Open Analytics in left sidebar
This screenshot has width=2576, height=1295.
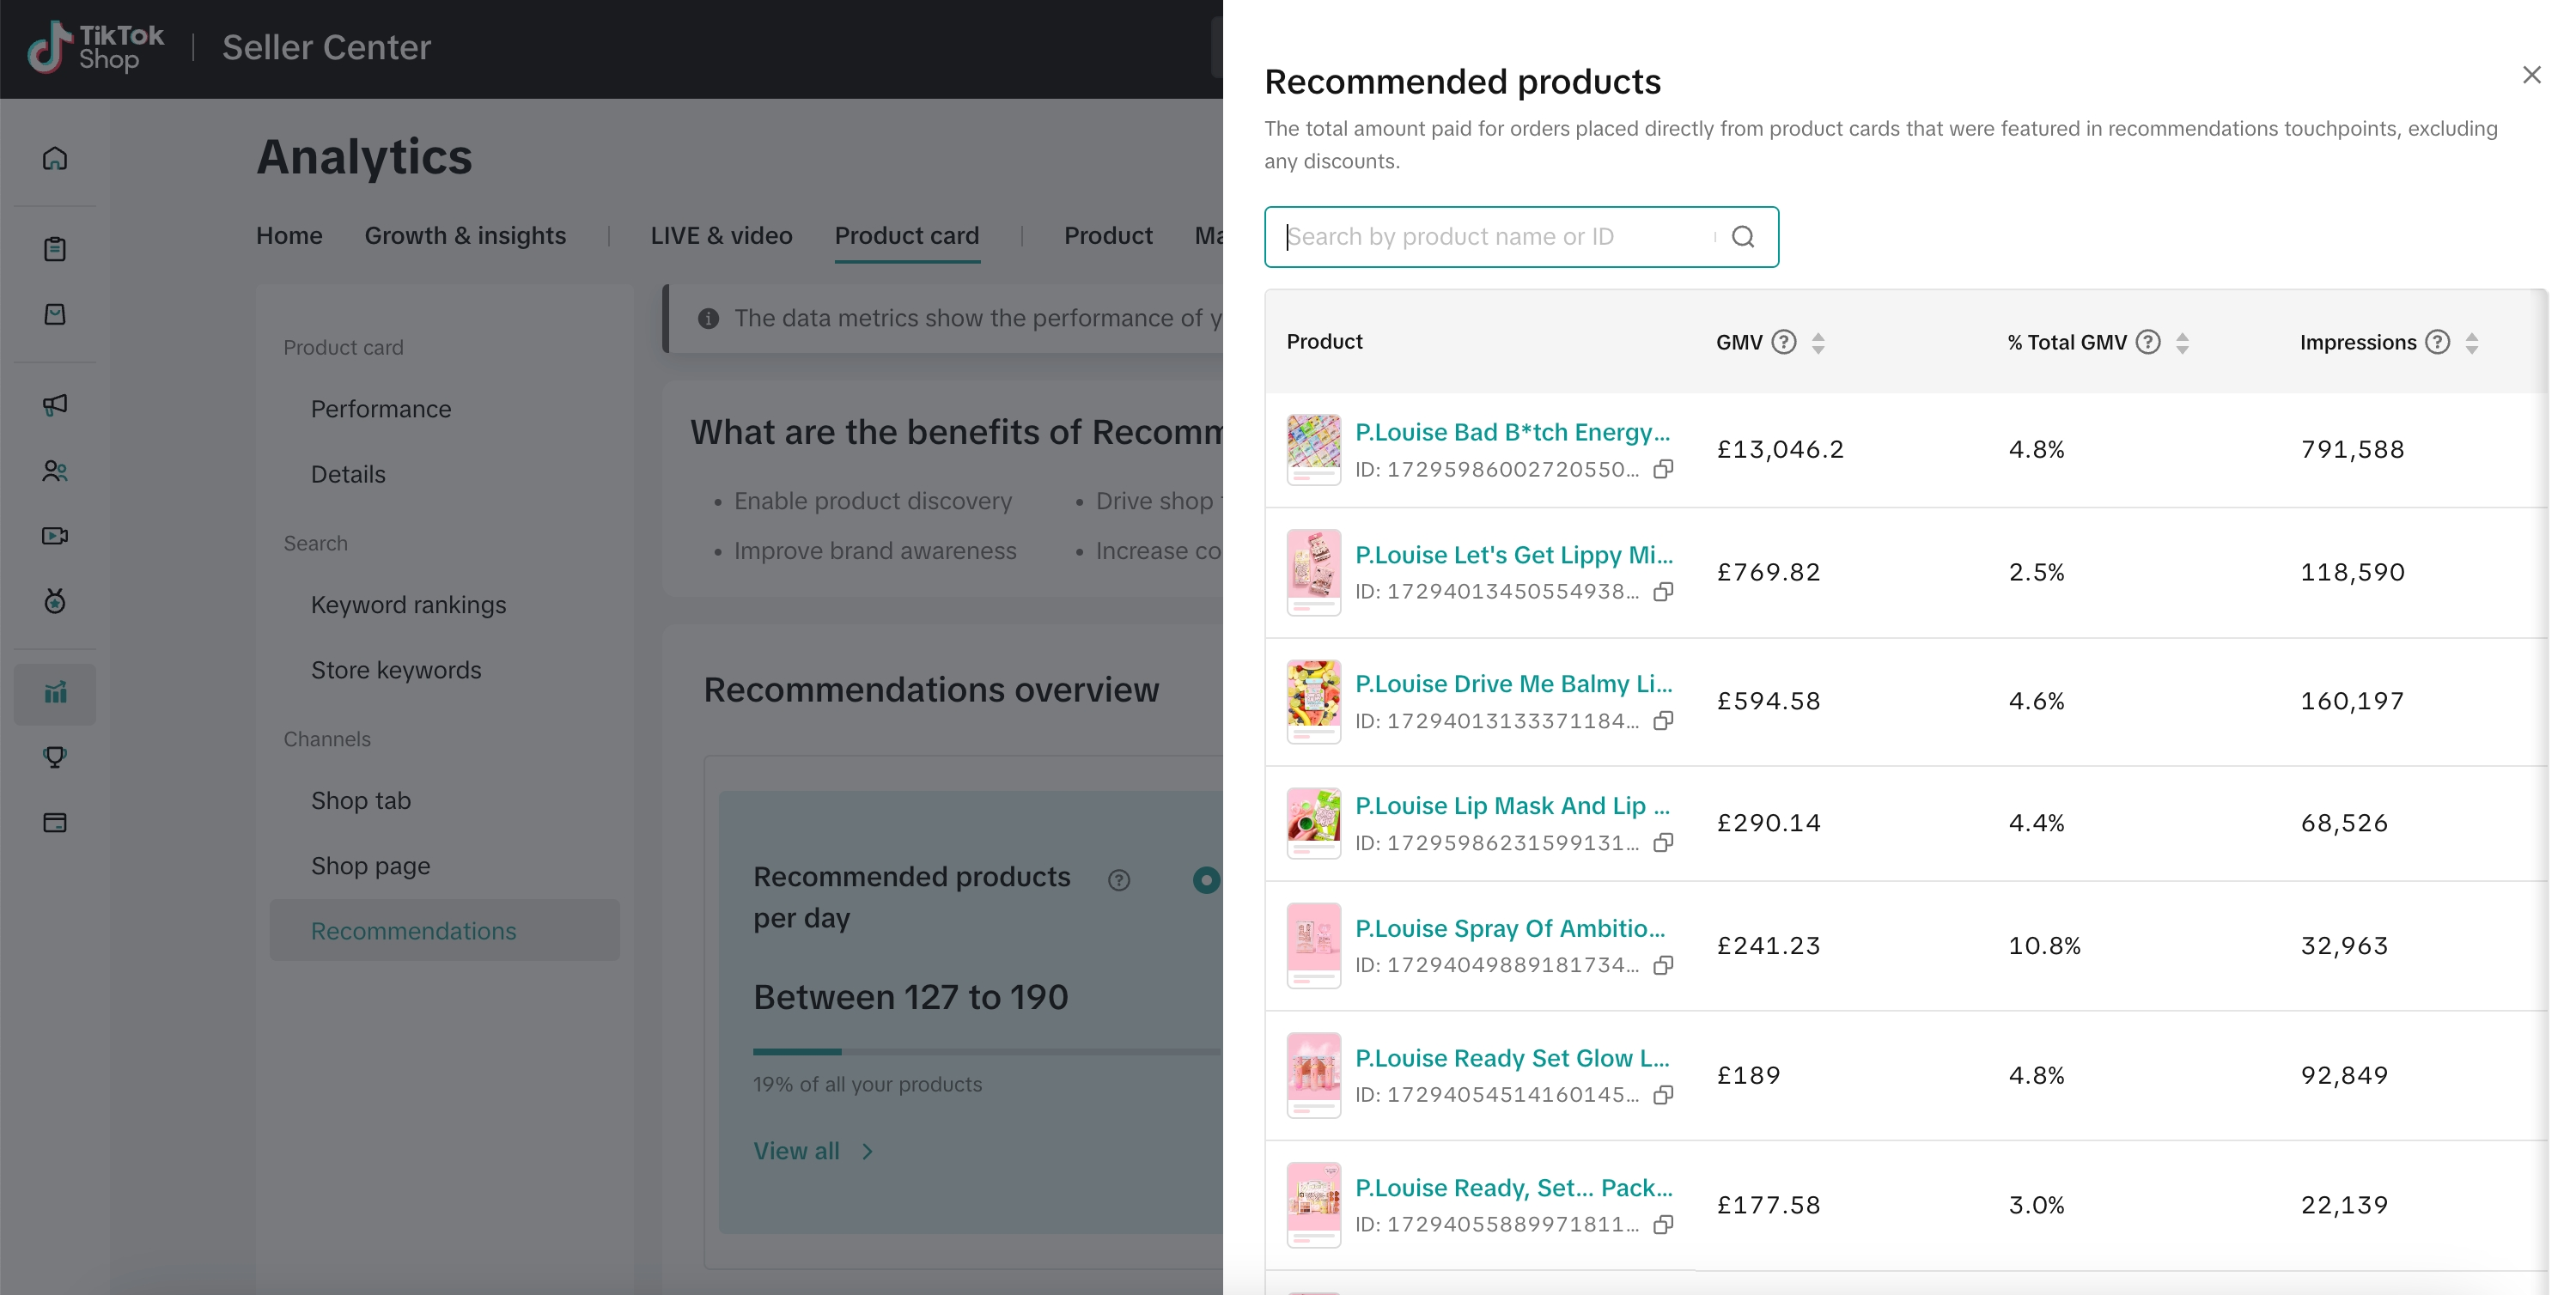tap(55, 693)
